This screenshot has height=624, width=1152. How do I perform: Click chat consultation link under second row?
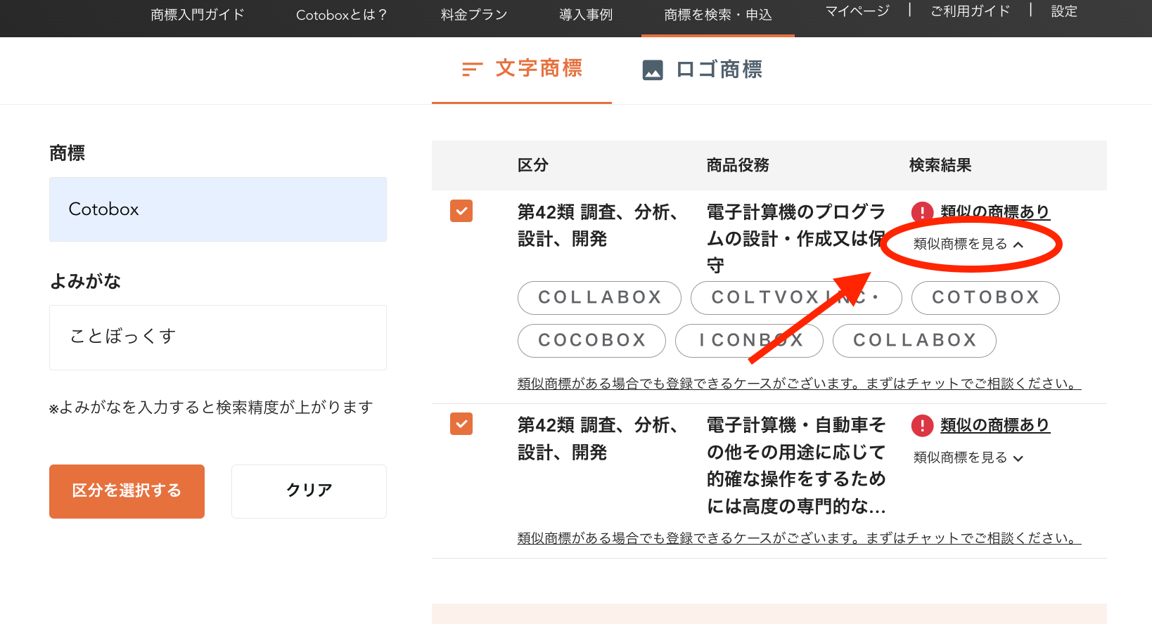tap(799, 538)
